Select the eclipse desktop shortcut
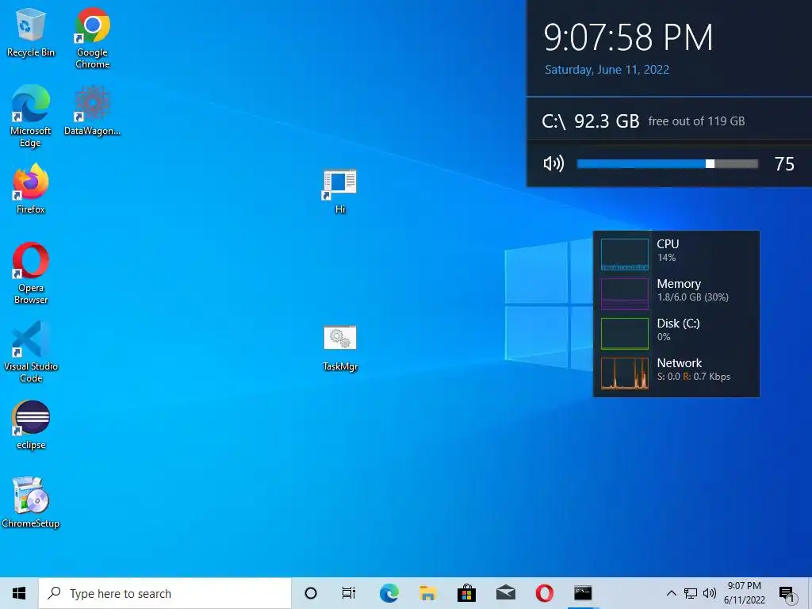 pyautogui.click(x=31, y=425)
